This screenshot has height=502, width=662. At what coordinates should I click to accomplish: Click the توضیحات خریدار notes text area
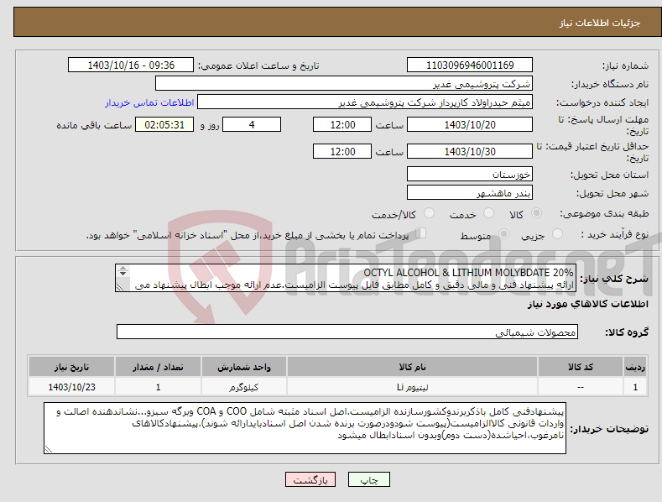coord(305,428)
